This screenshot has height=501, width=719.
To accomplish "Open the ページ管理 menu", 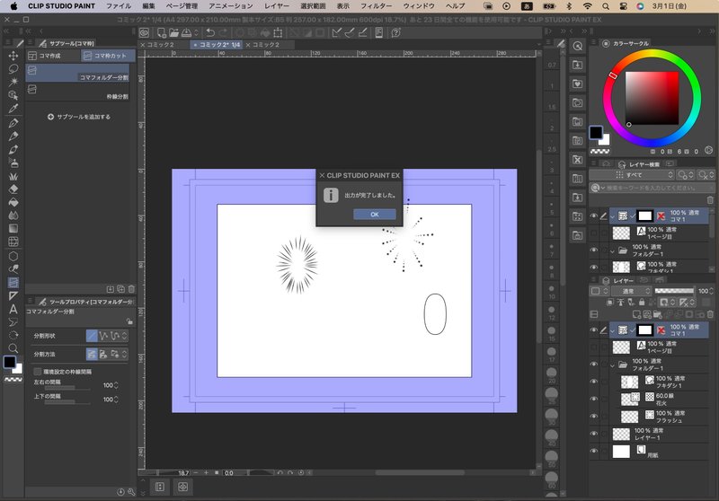I will tap(182, 6).
